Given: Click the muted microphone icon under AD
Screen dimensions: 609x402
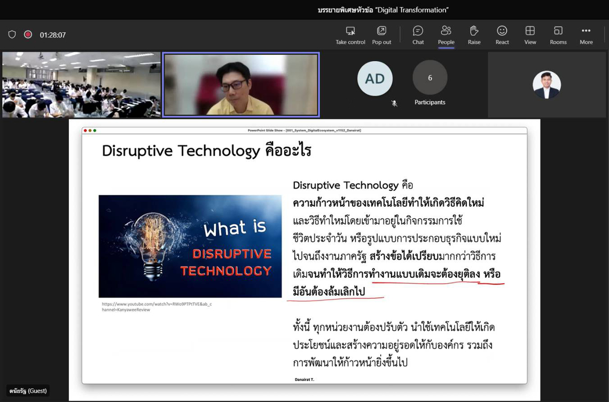Looking at the screenshot, I should coord(394,103).
